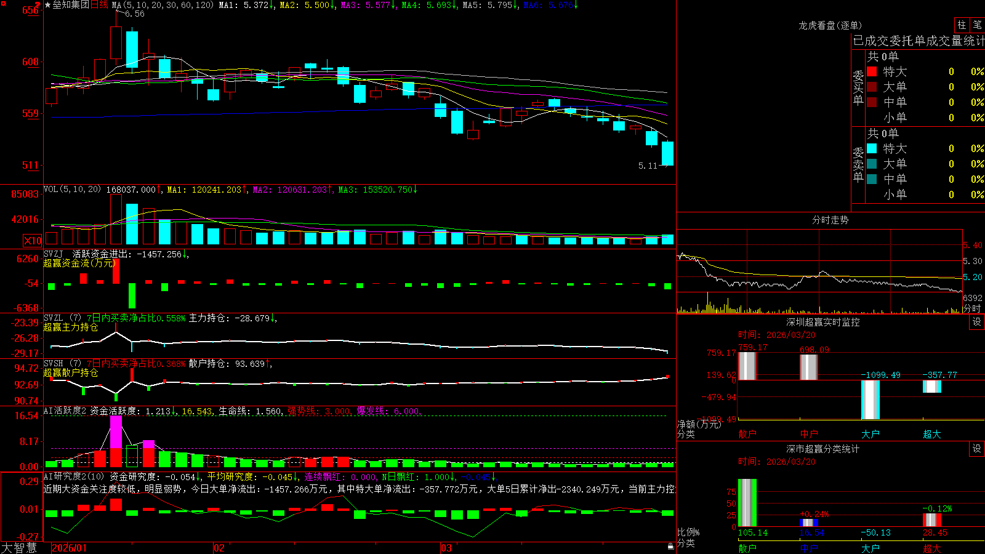985x554 pixels.
Task: Select the 分时走势 panel title
Action: (x=830, y=220)
